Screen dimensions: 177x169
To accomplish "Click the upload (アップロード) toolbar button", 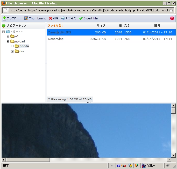I will (x=12, y=18).
